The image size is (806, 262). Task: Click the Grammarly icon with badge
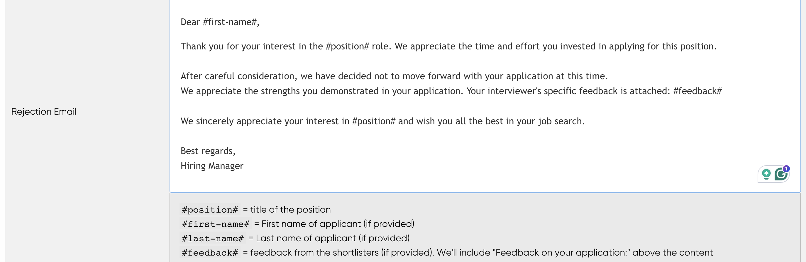[x=781, y=174]
